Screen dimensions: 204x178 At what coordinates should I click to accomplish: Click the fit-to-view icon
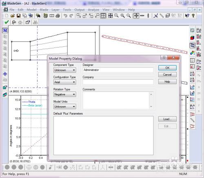click(x=111, y=16)
